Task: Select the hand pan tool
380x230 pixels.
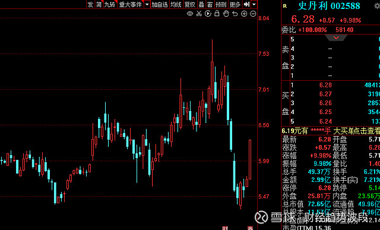Action: coord(226,14)
